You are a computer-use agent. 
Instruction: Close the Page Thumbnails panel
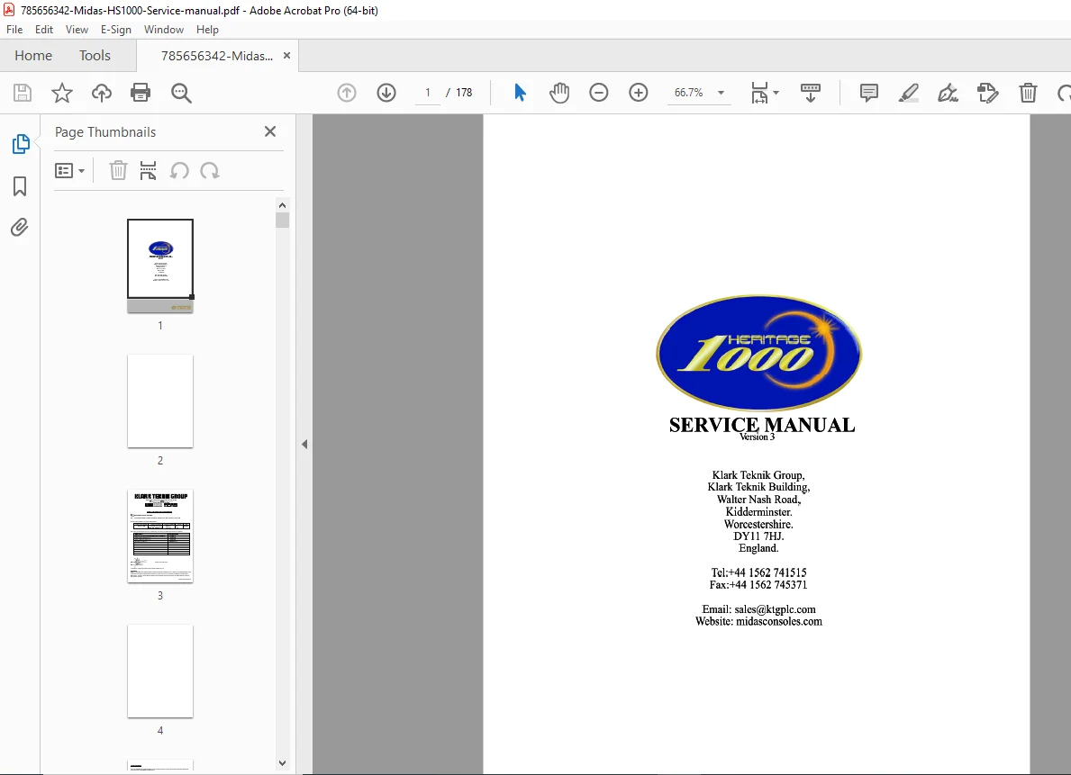pos(270,131)
